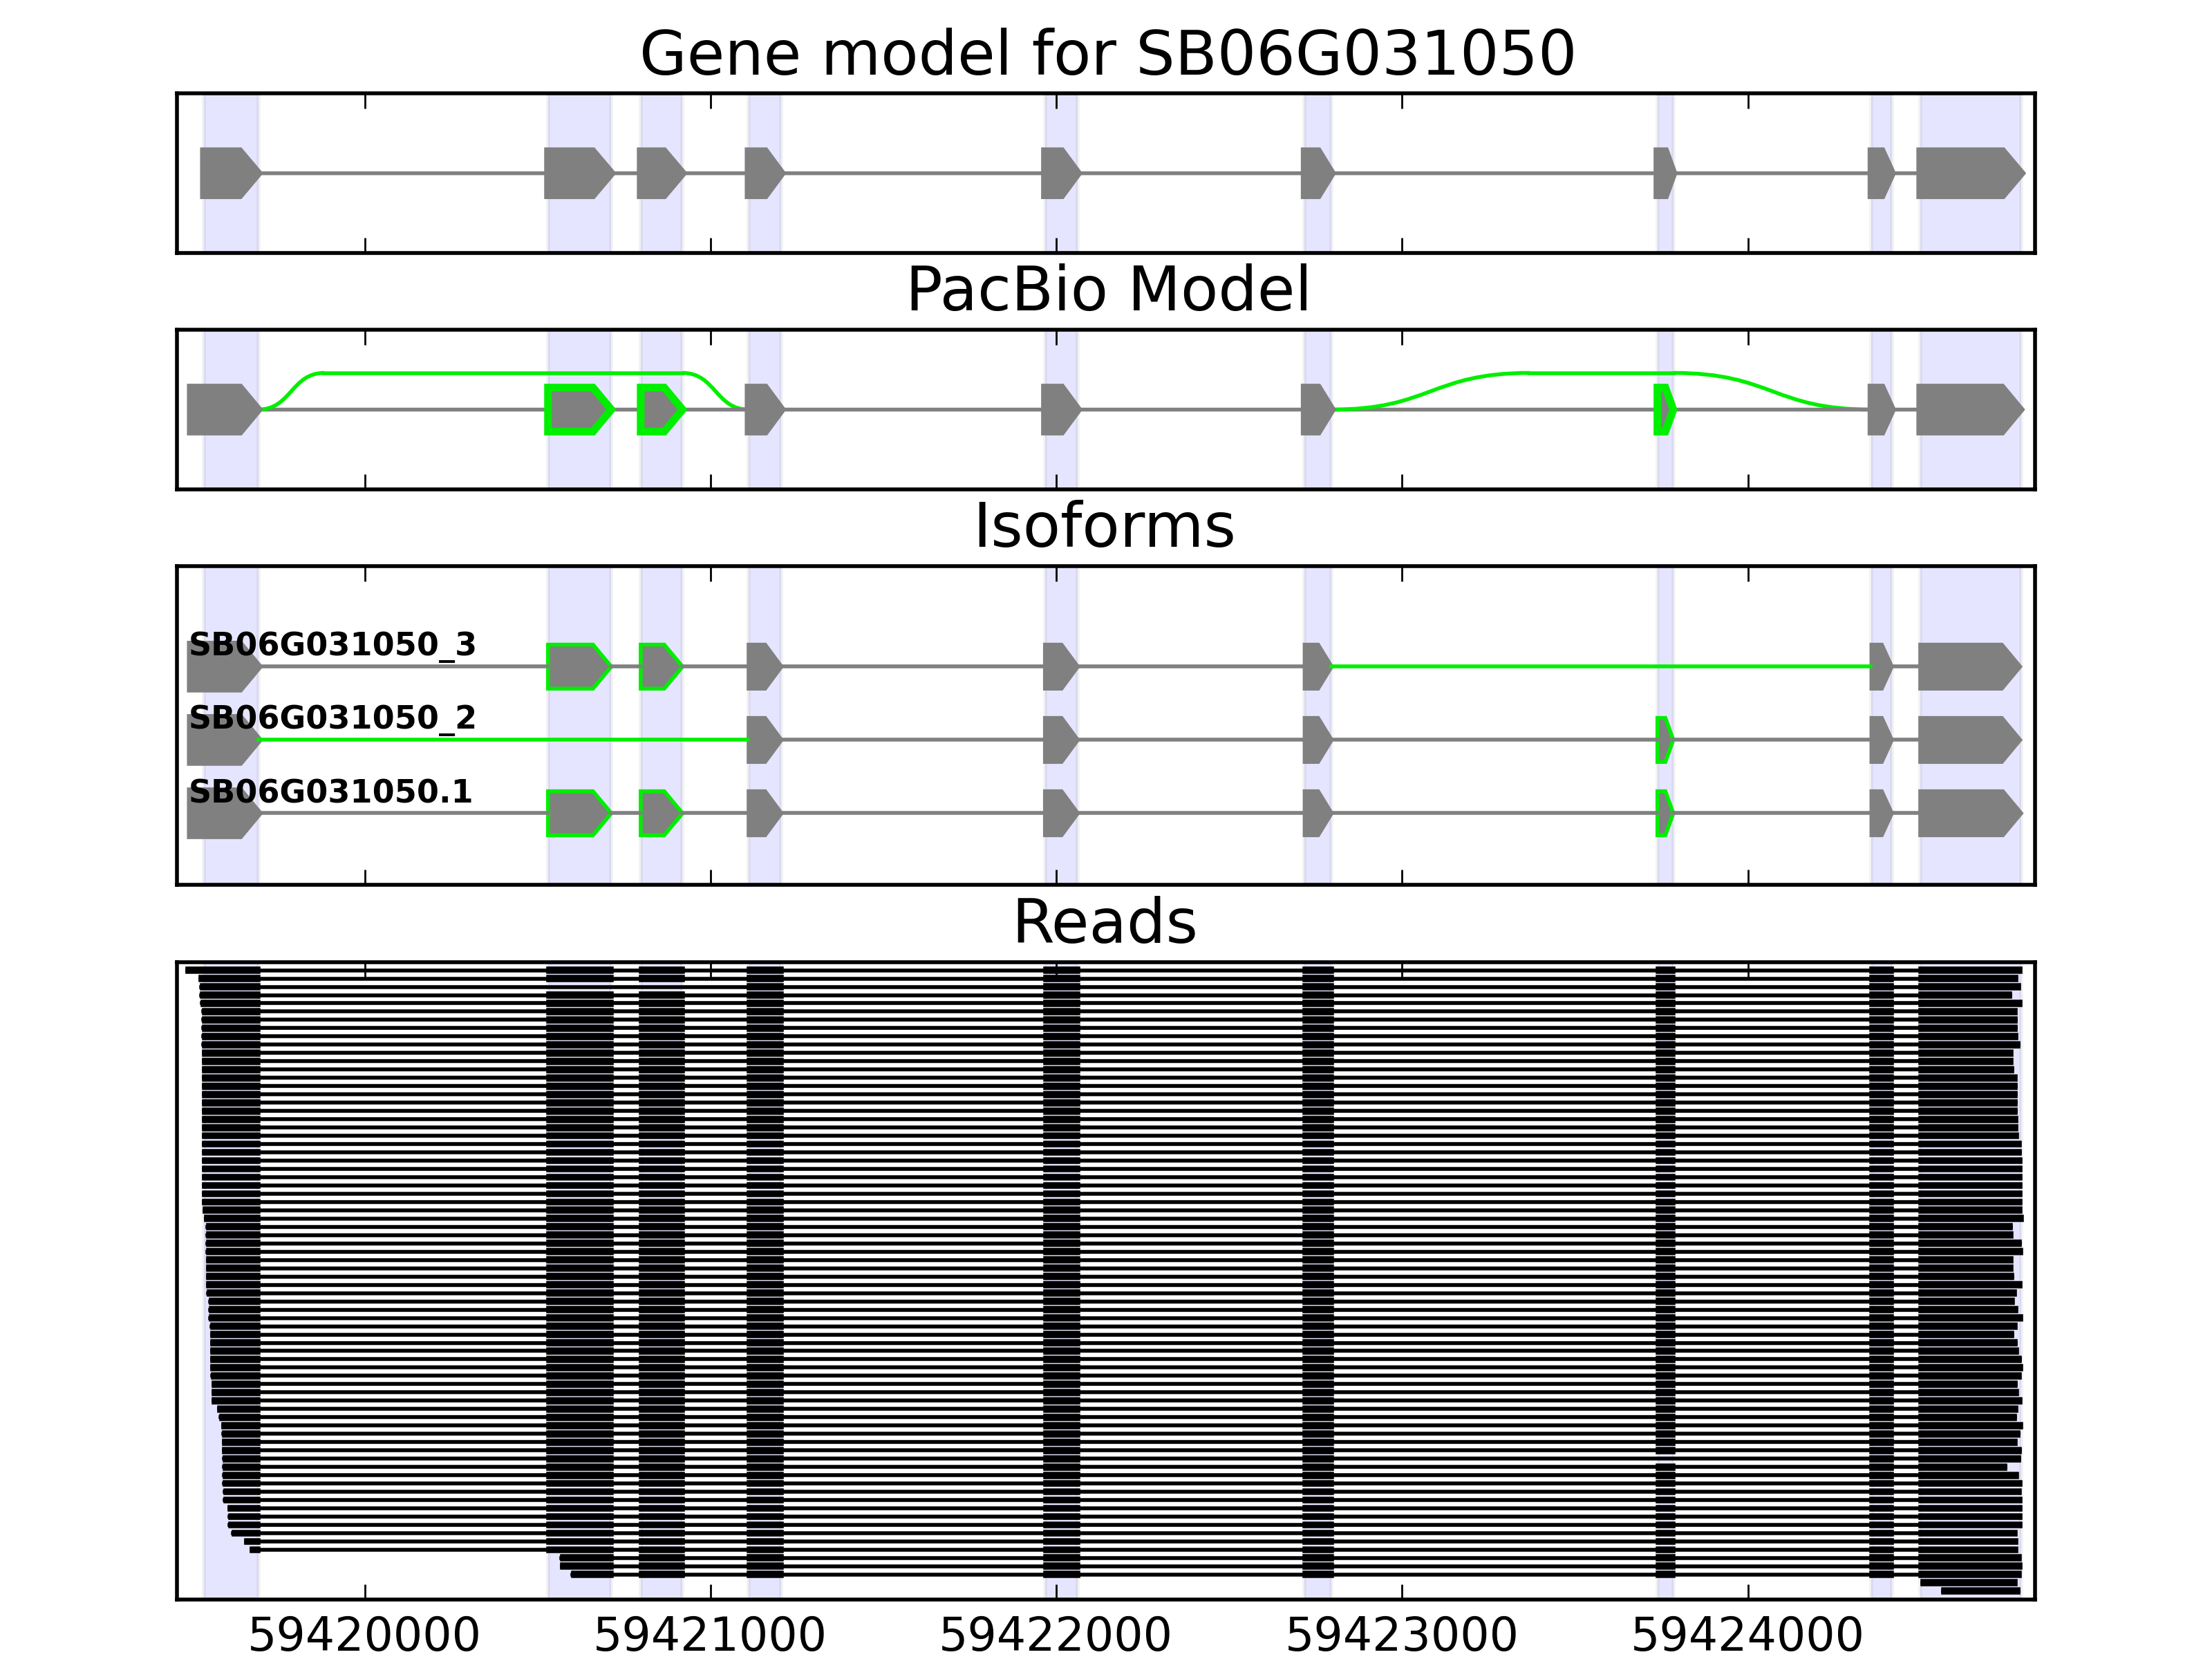Click the long green intron line of SB06G031050_3
Image resolution: width=2212 pixels, height=1659 pixels.
1600,666
